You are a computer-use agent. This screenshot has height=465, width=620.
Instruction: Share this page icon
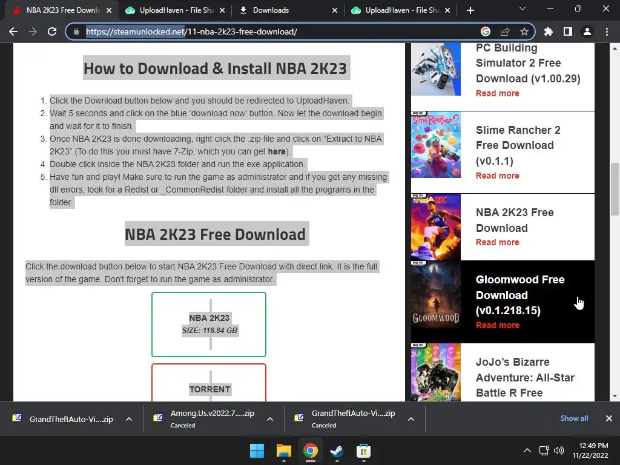tap(505, 31)
